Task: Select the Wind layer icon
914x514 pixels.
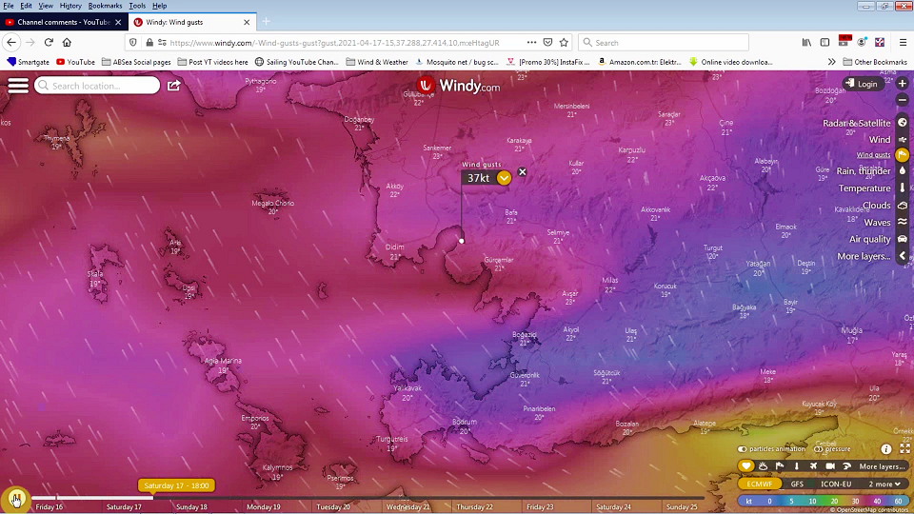Action: click(x=903, y=139)
